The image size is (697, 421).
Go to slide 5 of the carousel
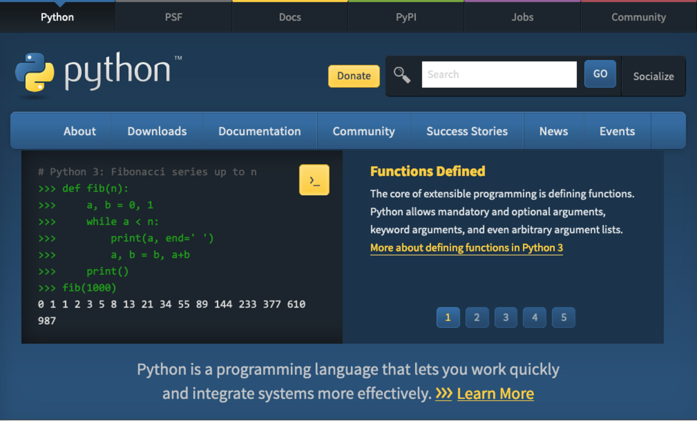[563, 318]
